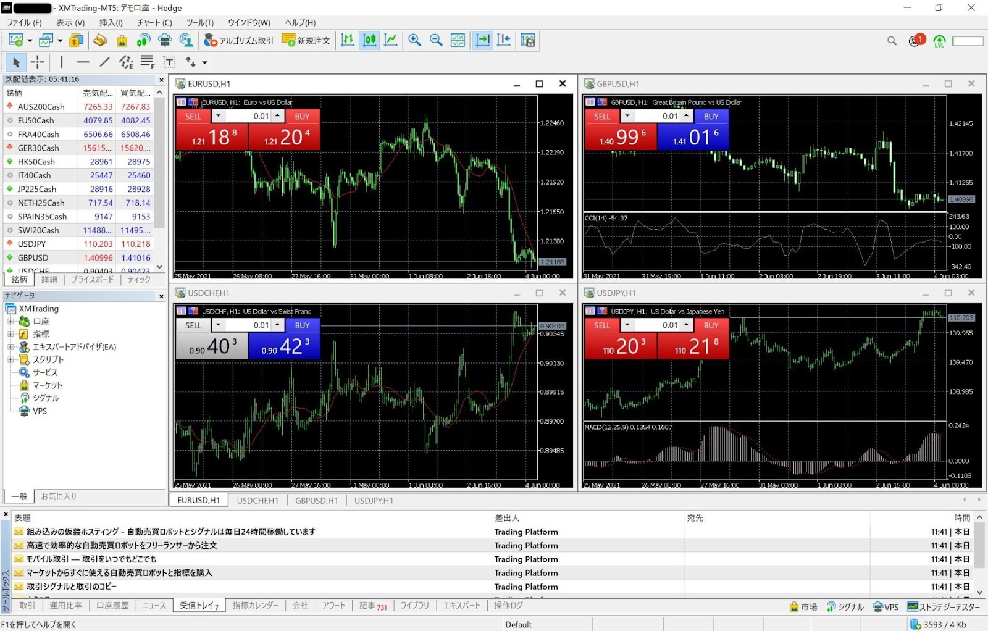Click the community person-search toolbar icon
The height and width of the screenshot is (631, 988).
coord(186,40)
